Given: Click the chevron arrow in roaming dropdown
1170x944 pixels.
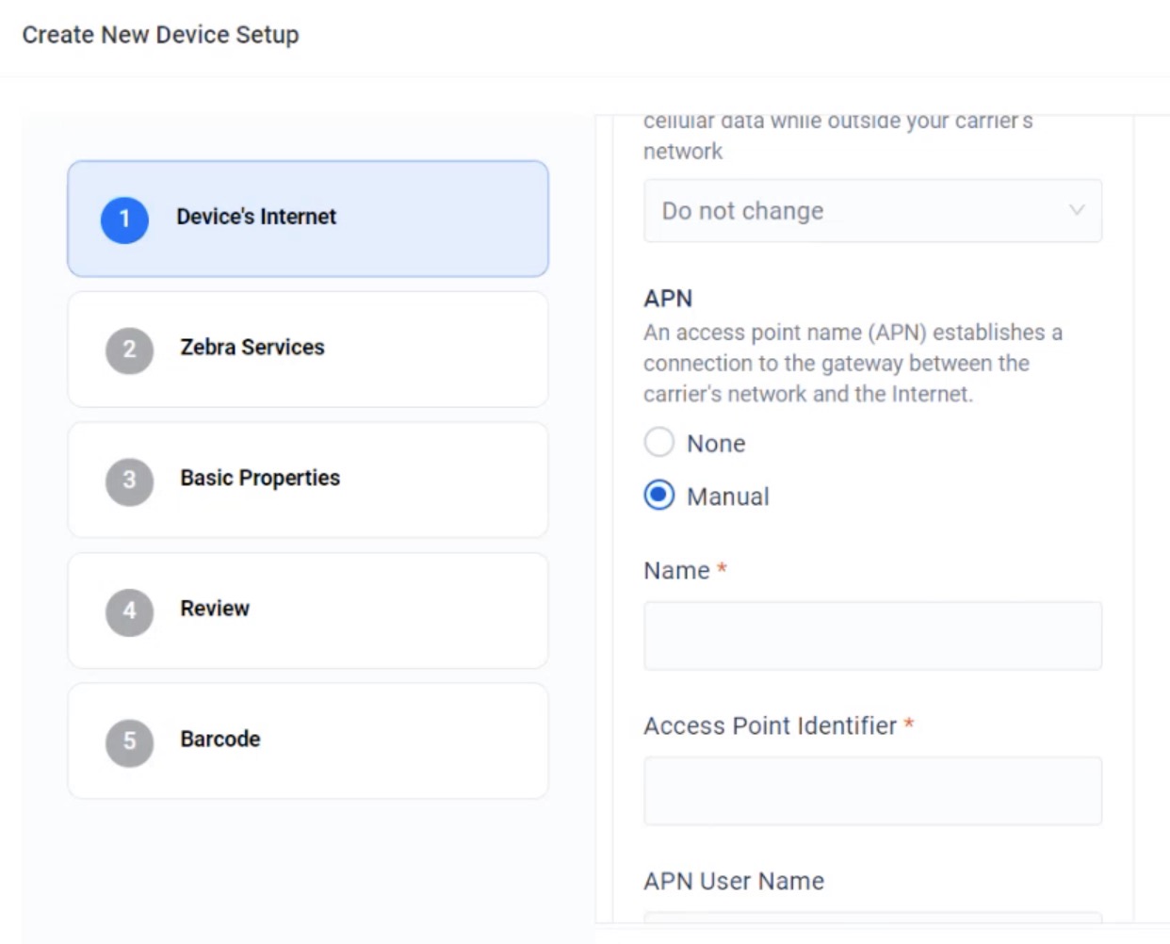Looking at the screenshot, I should 1077,210.
